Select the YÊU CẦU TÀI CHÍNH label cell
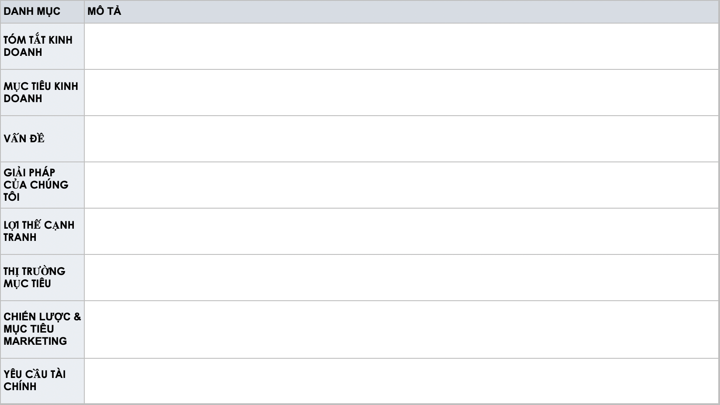720x405 pixels. (42, 381)
